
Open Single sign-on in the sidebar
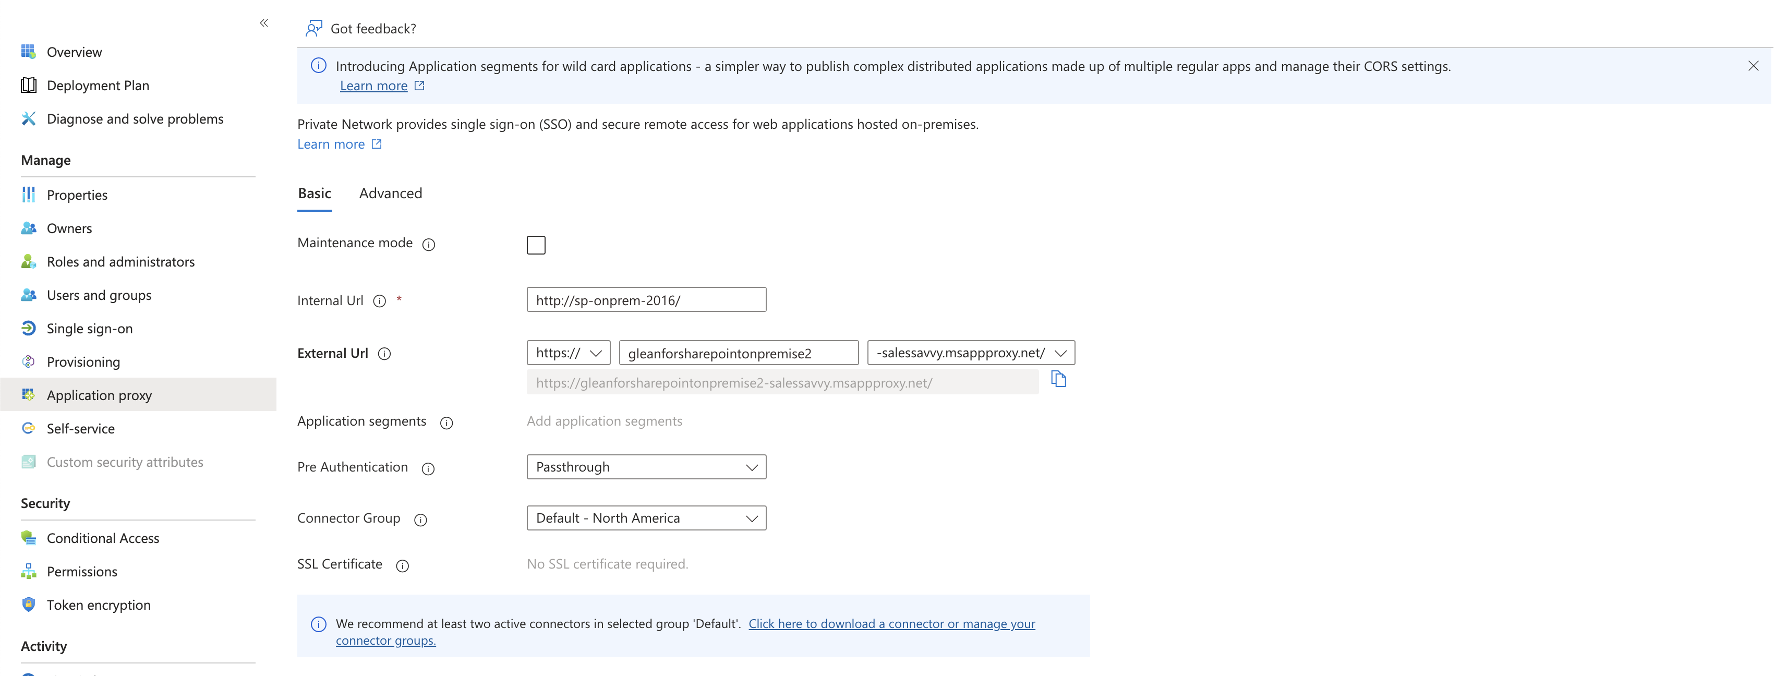coord(90,329)
